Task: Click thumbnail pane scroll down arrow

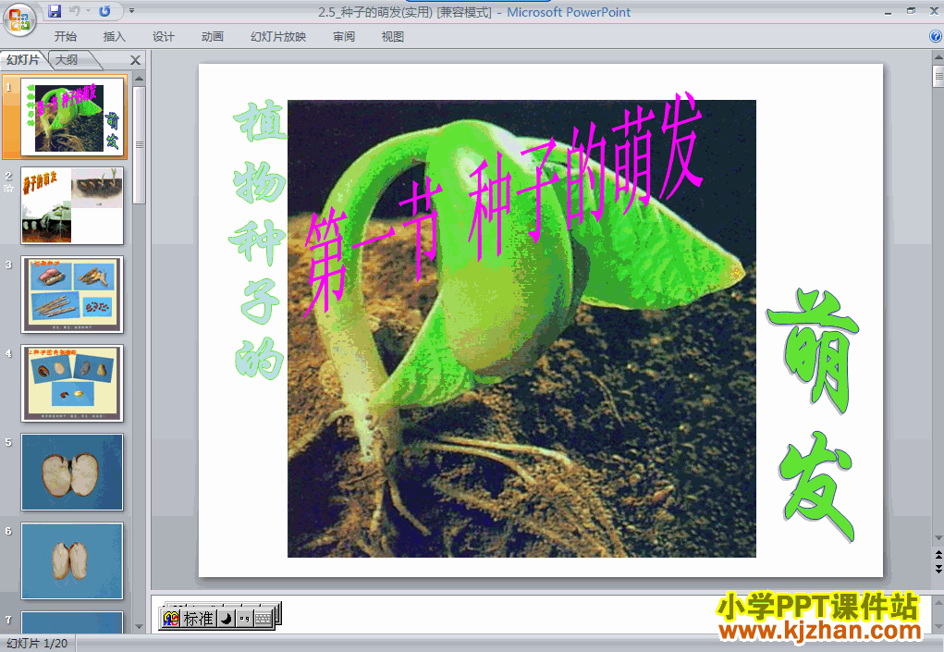Action: [x=139, y=627]
